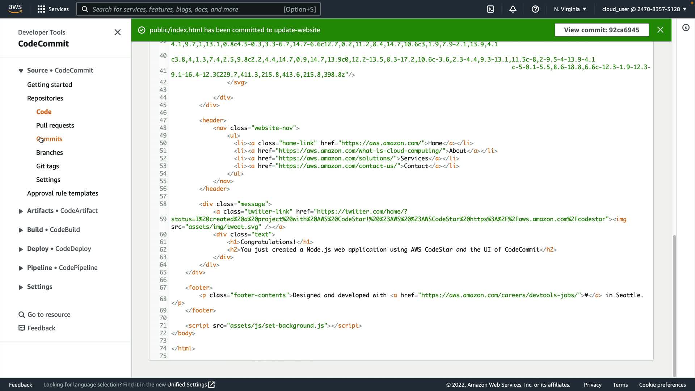Viewport: 695px width, 391px height.
Task: Expand the Artifacts CodeArtifact section
Action: (21, 211)
